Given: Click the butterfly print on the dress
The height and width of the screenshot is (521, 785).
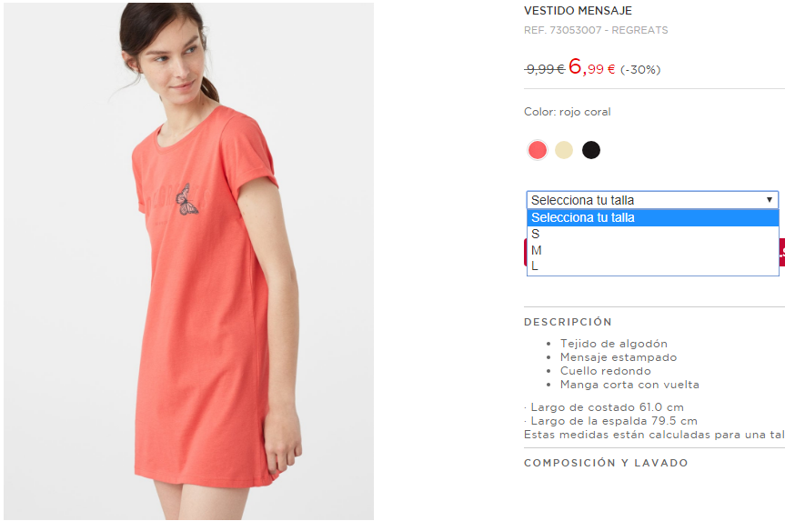Looking at the screenshot, I should pyautogui.click(x=186, y=200).
